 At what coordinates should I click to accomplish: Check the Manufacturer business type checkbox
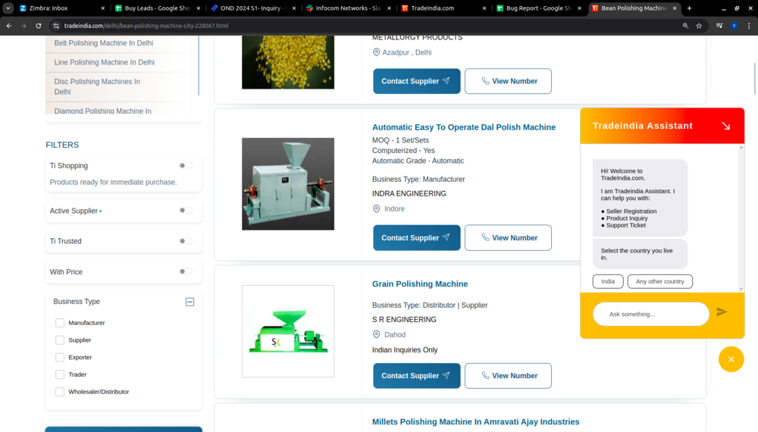pyautogui.click(x=60, y=323)
